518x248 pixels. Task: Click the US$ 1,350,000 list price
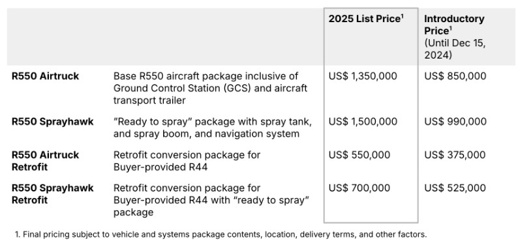point(363,76)
